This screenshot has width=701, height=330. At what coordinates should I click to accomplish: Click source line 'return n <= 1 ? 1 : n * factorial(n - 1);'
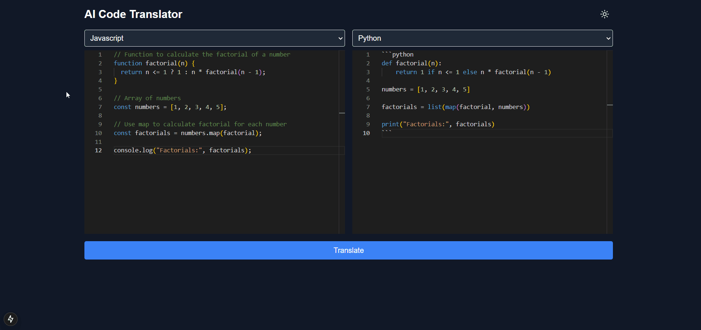193,72
